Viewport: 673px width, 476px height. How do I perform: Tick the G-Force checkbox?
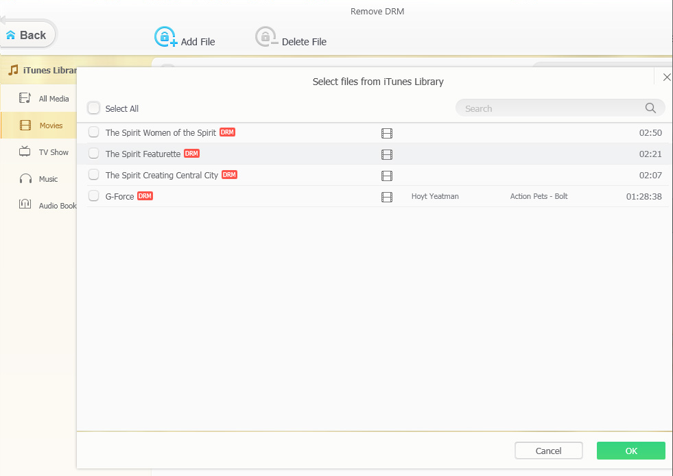(94, 196)
